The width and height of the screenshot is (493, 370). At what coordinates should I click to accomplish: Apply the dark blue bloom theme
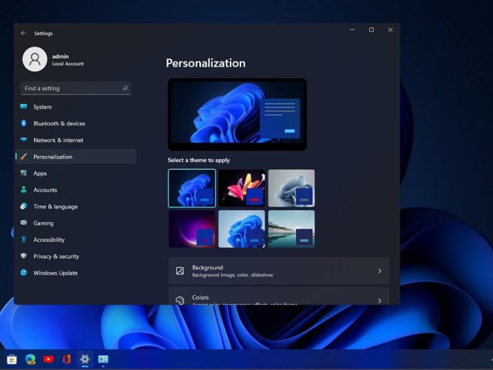click(192, 188)
